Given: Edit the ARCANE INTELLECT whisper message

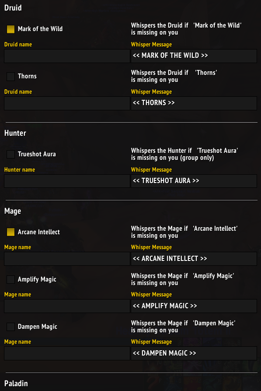Looking at the screenshot, I should tap(194, 259).
